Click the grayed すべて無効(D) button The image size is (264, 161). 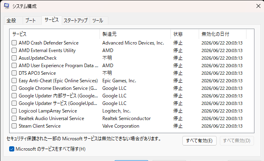pos(237,141)
